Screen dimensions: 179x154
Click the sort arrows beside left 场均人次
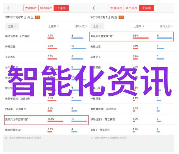click(87, 26)
